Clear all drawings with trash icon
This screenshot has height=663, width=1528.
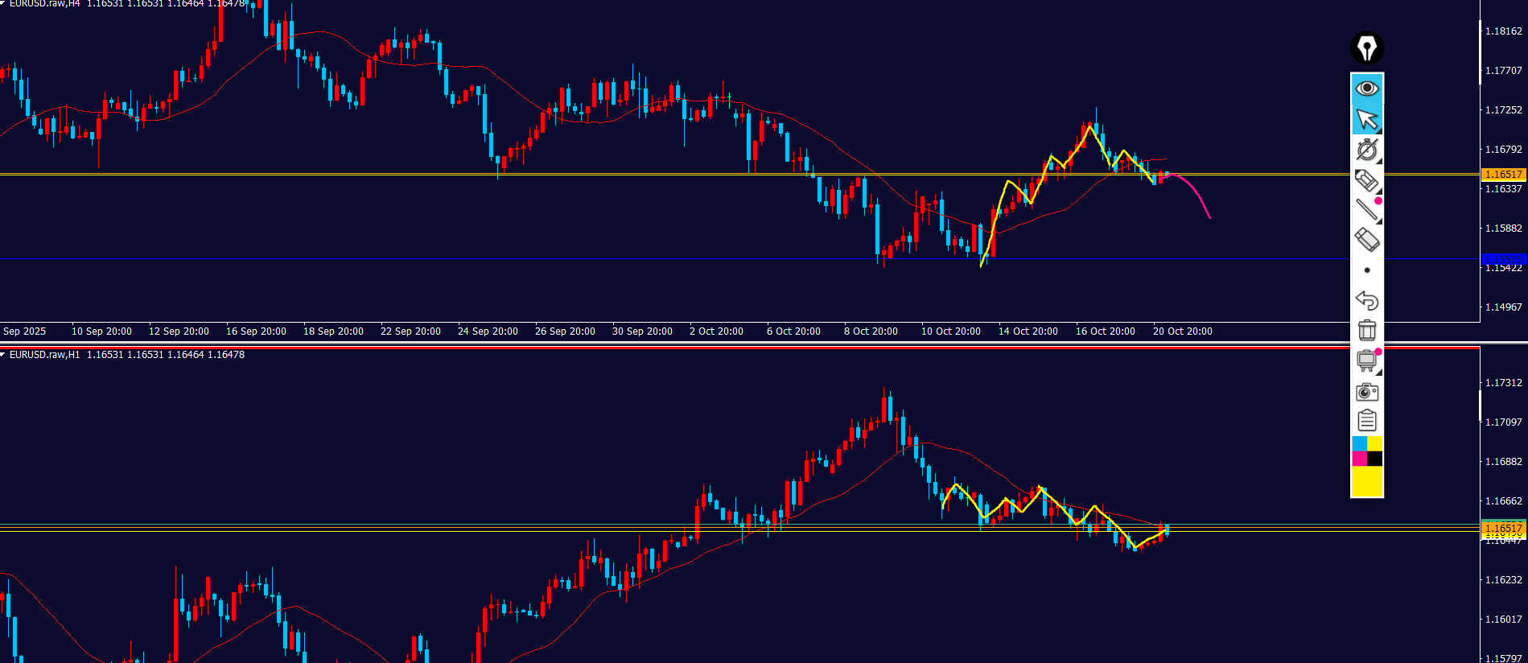1366,330
